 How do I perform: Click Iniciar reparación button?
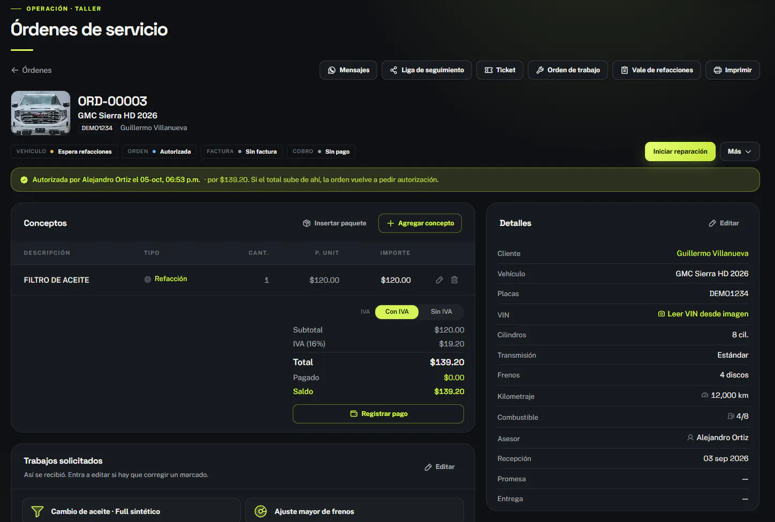[680, 152]
